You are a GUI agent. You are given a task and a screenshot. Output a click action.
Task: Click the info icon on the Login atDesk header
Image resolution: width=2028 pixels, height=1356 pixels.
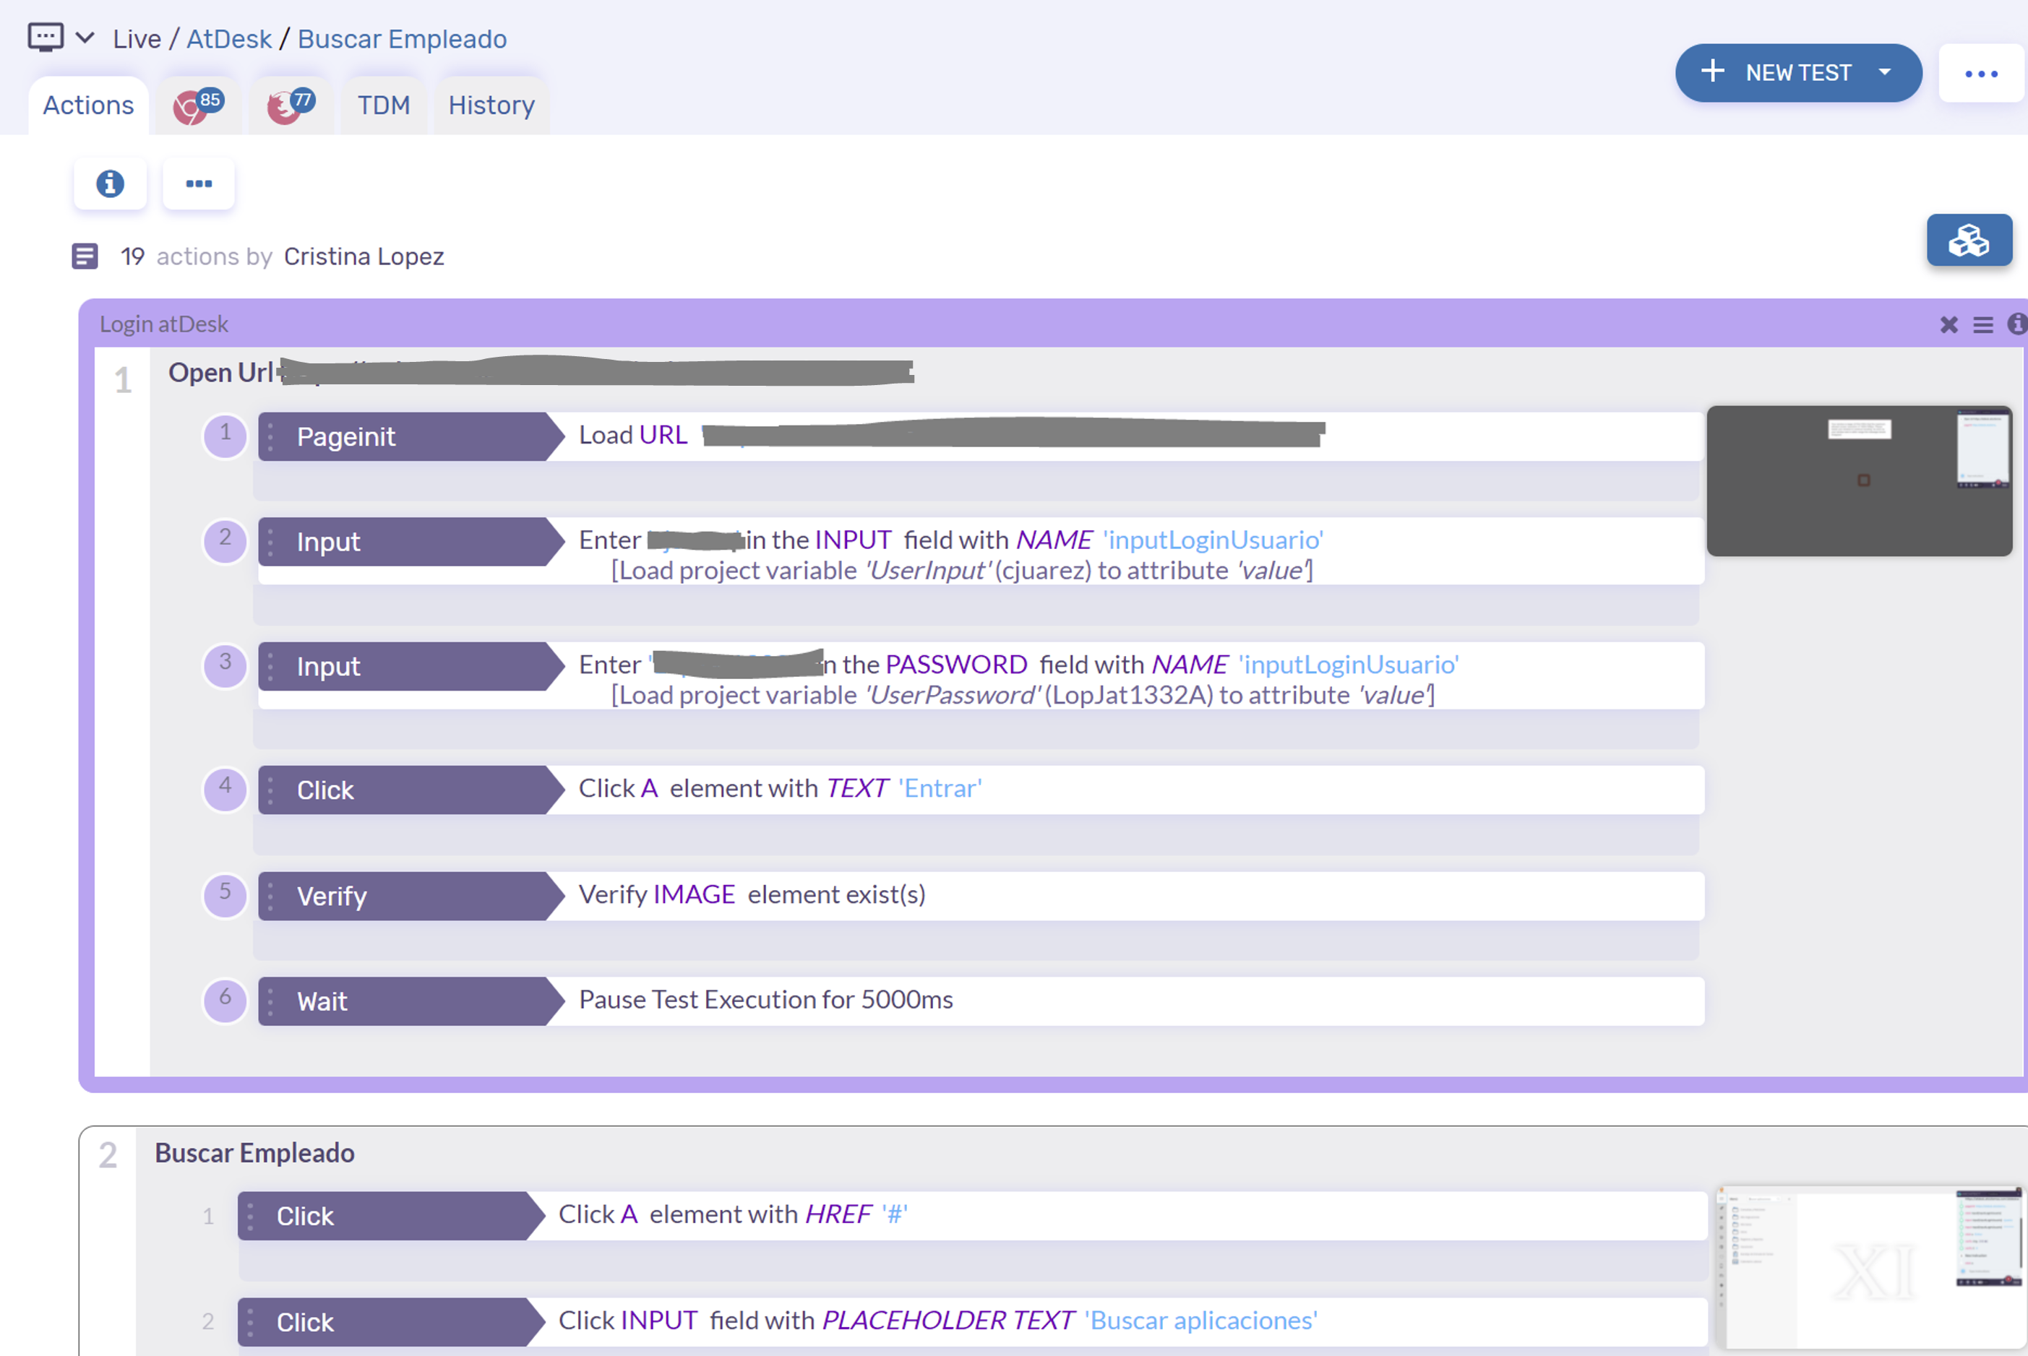pos(2016,324)
